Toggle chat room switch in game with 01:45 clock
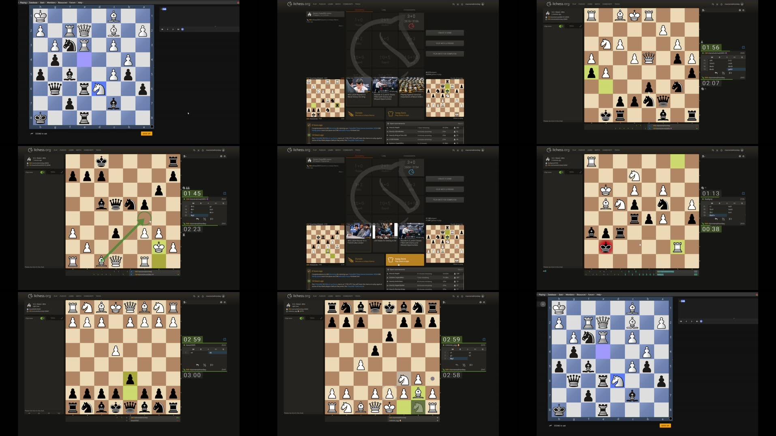 pyautogui.click(x=43, y=172)
